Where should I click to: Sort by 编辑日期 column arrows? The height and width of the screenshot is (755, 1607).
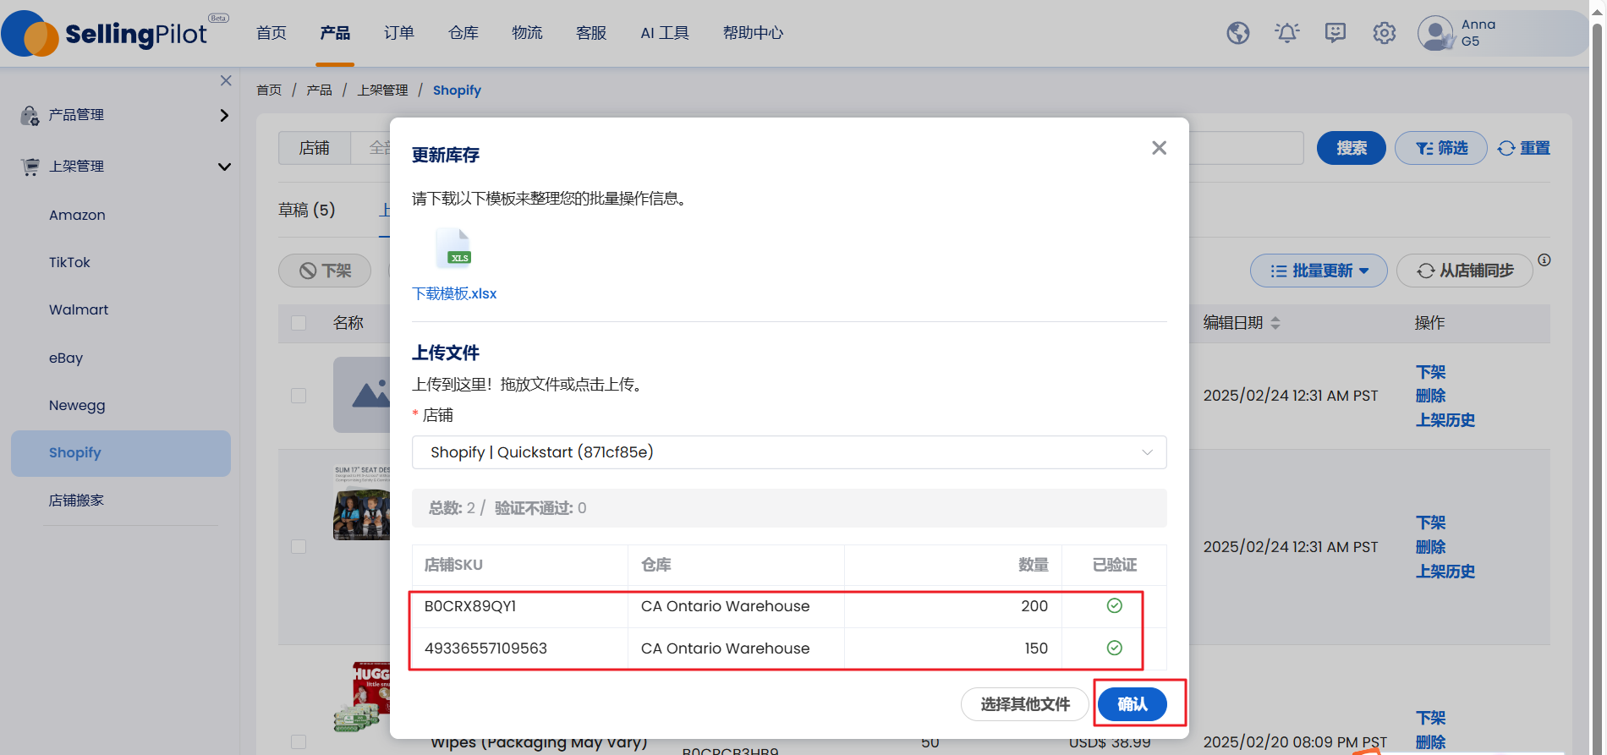click(1275, 323)
